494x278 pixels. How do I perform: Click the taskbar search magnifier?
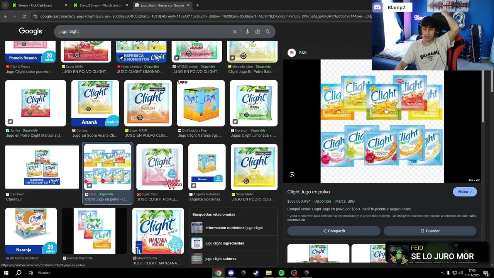pos(19,273)
